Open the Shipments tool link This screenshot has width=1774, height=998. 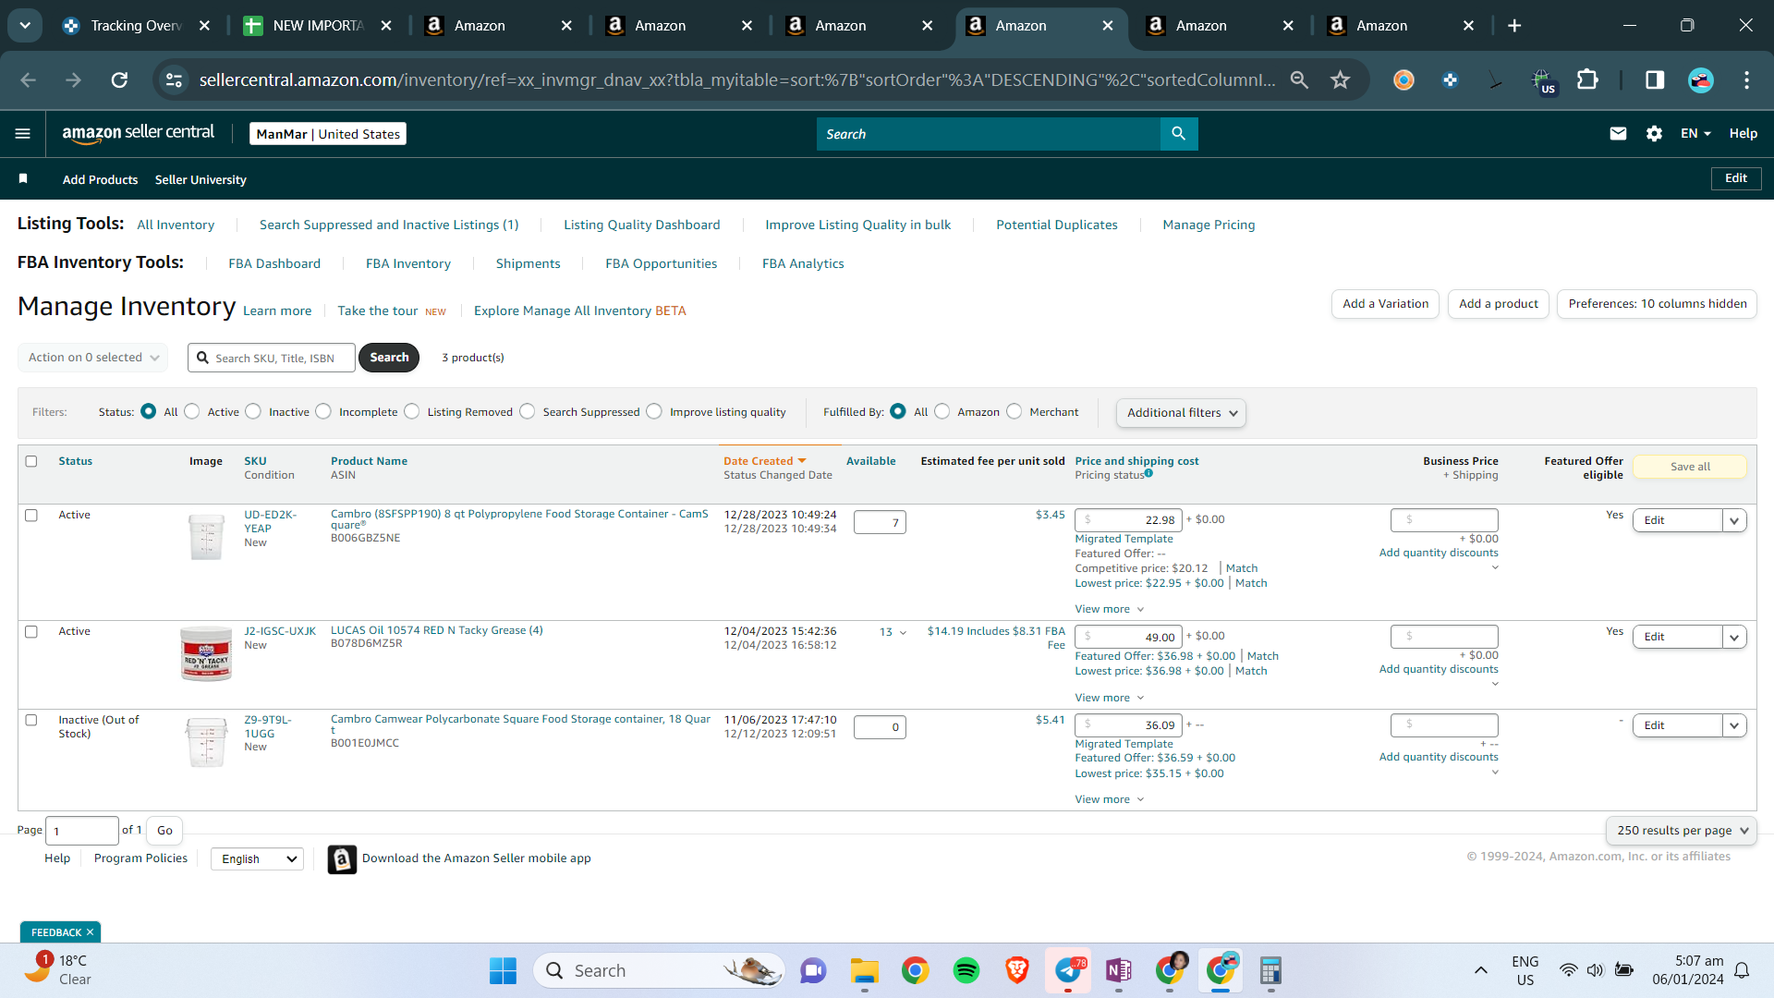[x=528, y=263]
